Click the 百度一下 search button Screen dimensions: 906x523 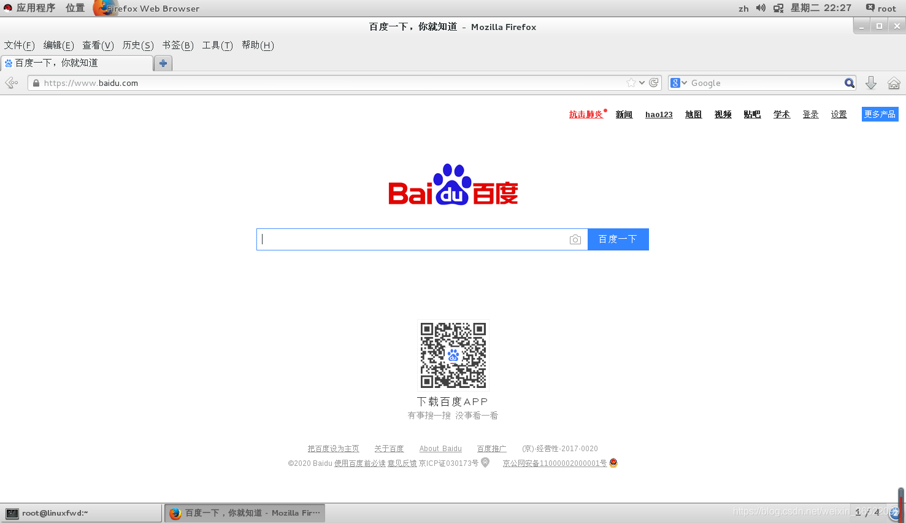[x=618, y=239]
